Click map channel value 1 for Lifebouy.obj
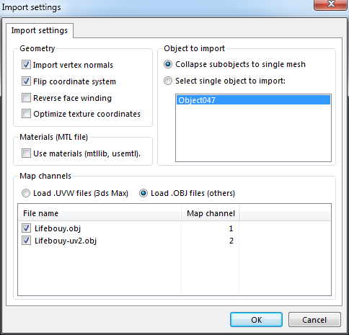 tap(231, 228)
